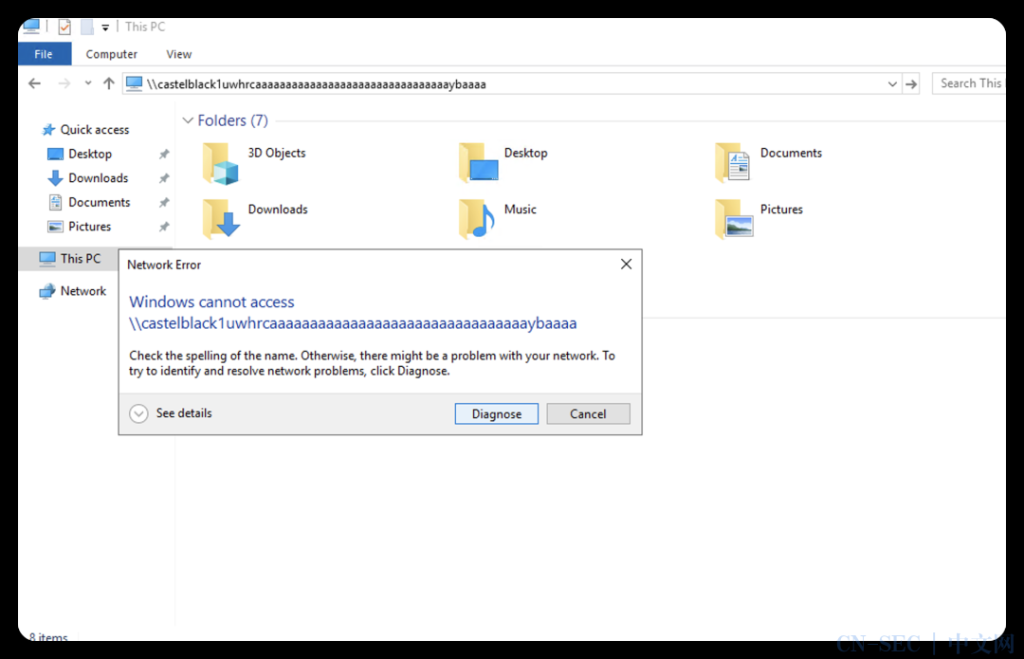Select the 3D Objects folder icon

pyautogui.click(x=221, y=164)
